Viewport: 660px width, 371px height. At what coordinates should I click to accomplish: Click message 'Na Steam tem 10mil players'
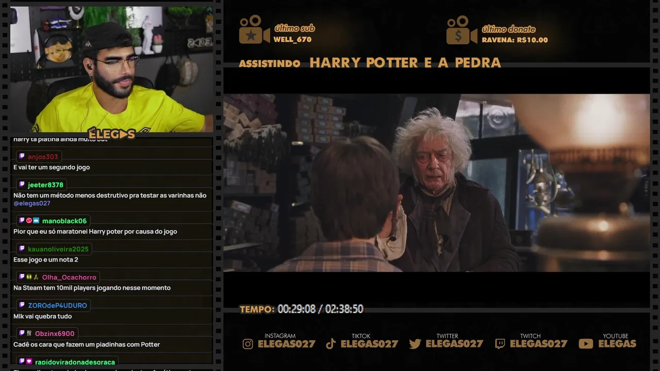[x=92, y=288]
